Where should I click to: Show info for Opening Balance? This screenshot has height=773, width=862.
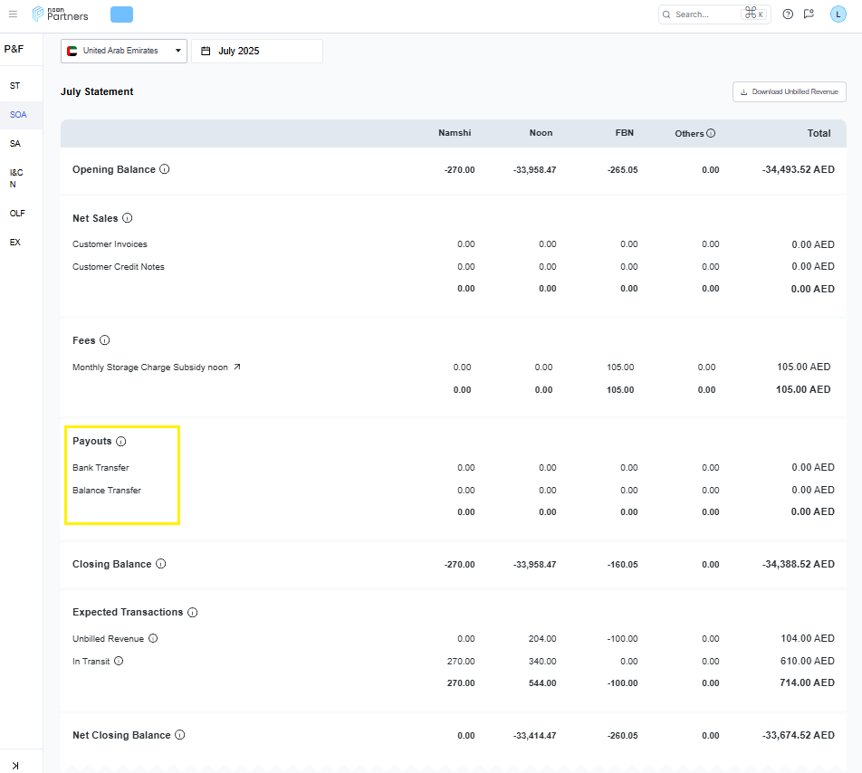[165, 169]
